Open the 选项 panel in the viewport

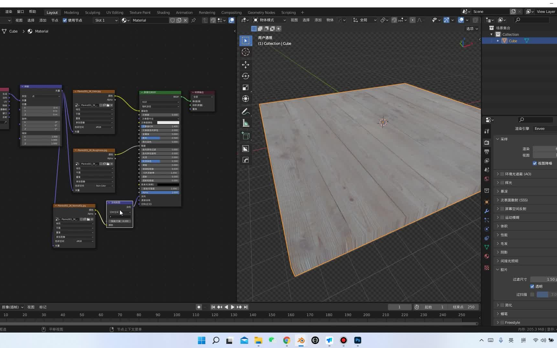point(471,28)
